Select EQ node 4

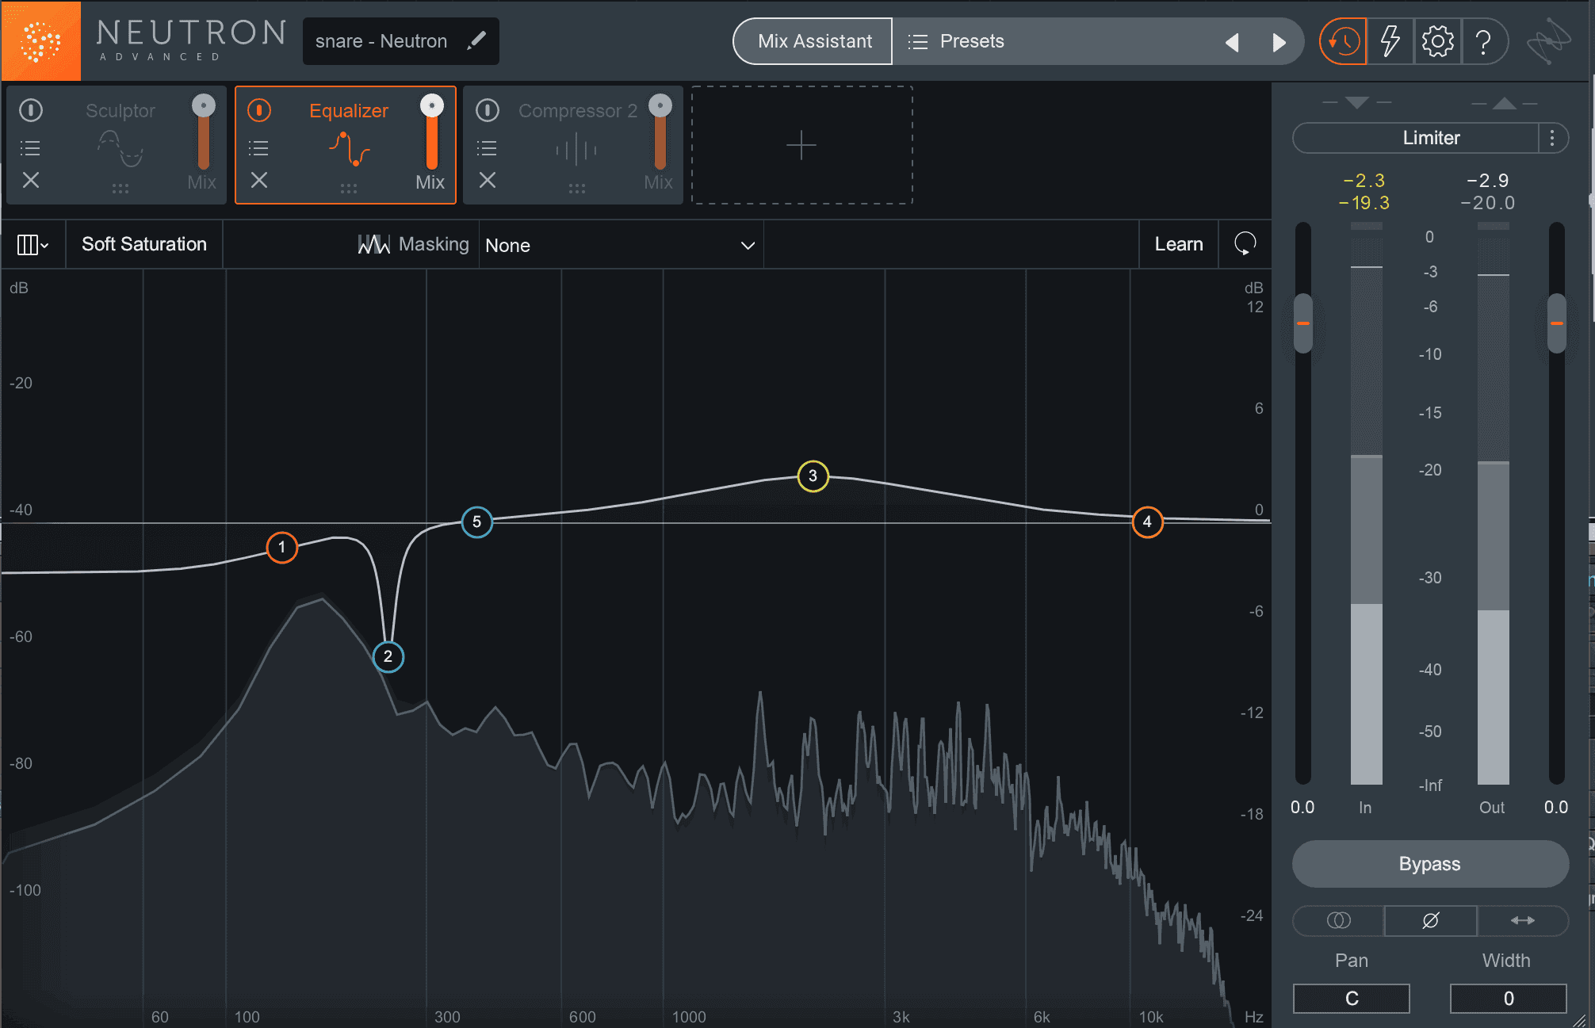1147,522
